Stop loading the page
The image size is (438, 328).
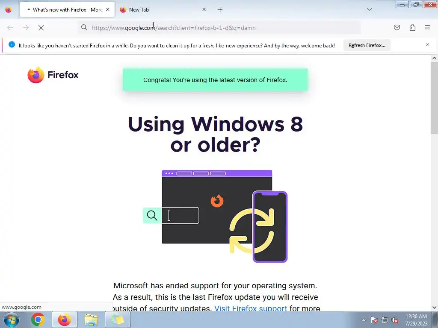41,28
